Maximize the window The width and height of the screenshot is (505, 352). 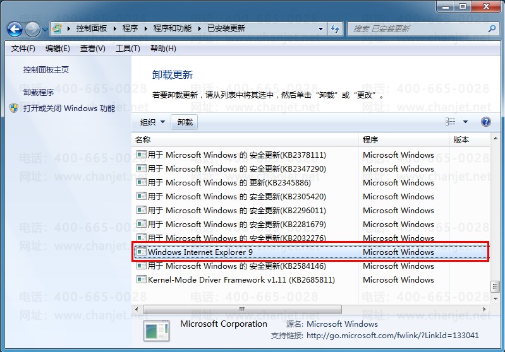pos(463,7)
